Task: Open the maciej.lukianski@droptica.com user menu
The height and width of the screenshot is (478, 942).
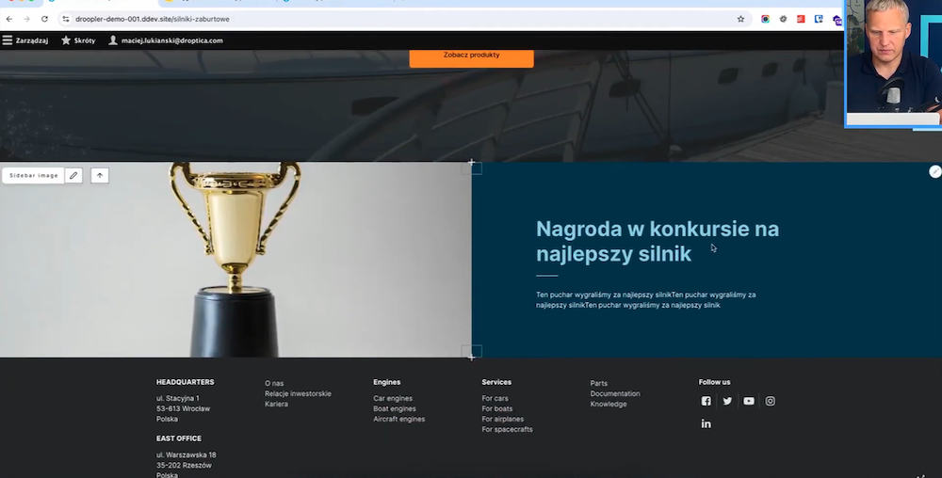Action: tap(166, 40)
